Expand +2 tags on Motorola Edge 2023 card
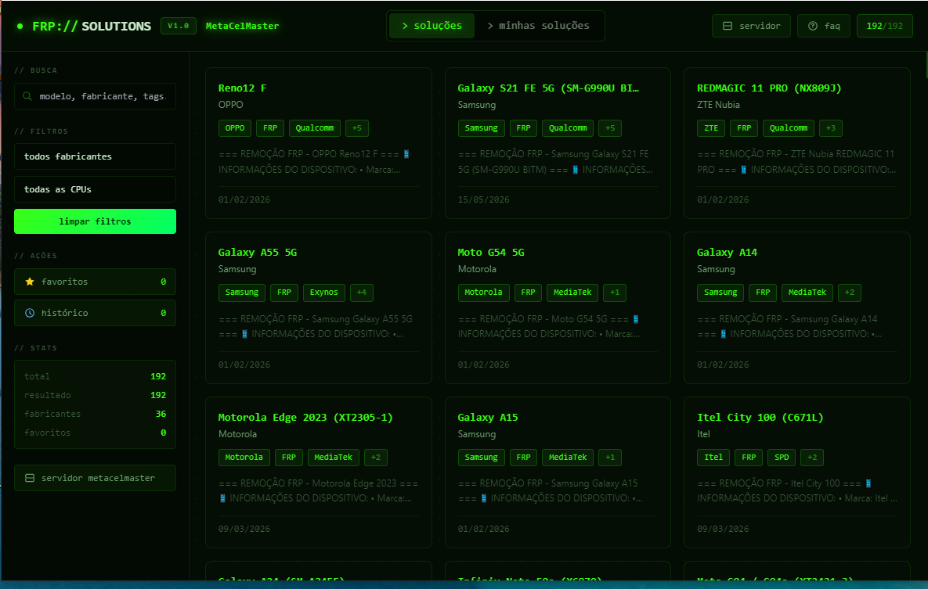 pos(376,457)
